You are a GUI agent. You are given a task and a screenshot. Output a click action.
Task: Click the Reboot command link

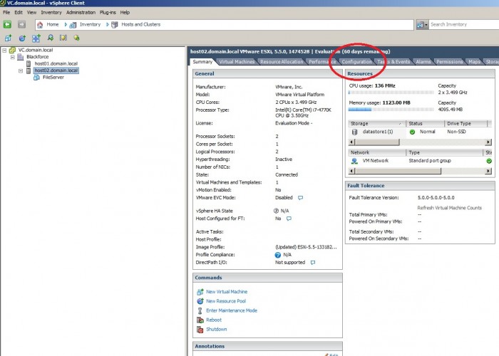pos(214,320)
